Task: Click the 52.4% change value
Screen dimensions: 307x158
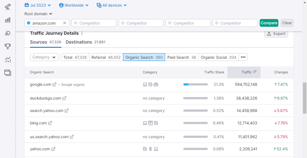Action: click(x=281, y=149)
